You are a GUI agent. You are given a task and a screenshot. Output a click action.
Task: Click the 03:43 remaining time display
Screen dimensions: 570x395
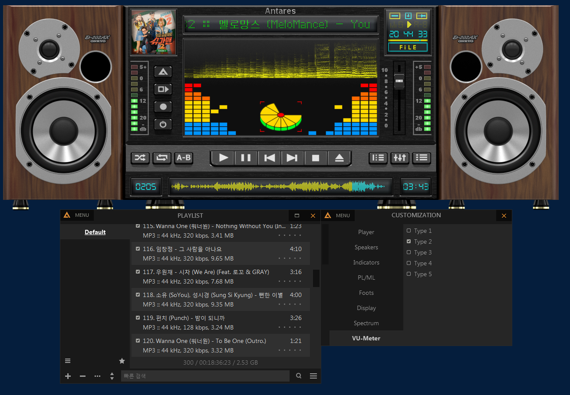[415, 187]
